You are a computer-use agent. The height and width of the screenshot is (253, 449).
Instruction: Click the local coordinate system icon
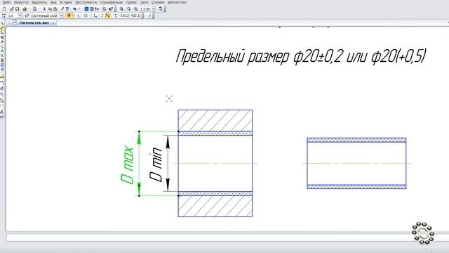point(95,15)
